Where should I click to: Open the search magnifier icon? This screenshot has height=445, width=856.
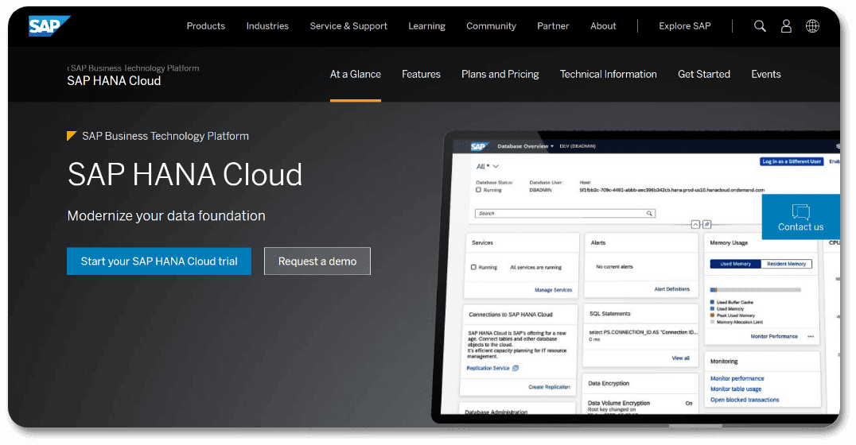[760, 25]
